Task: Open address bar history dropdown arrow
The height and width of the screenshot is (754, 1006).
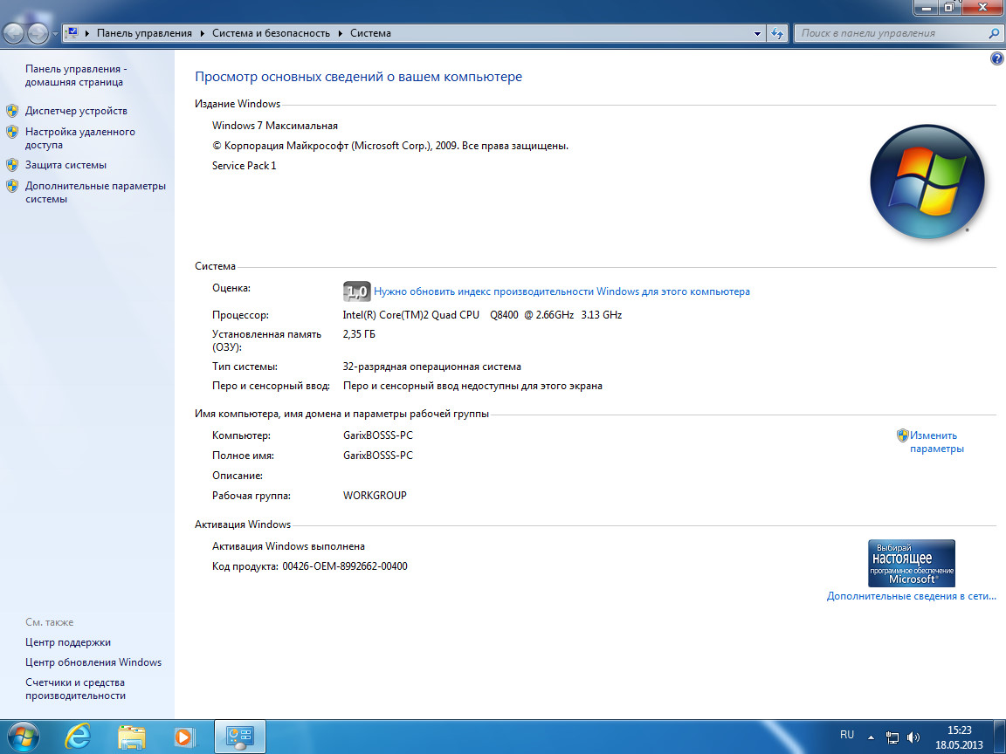Action: [757, 33]
